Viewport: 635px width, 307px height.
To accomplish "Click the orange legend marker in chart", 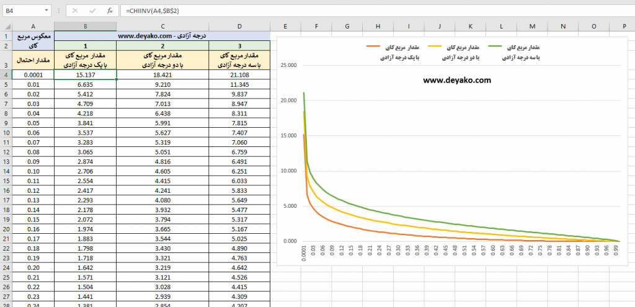I will pos(373,46).
